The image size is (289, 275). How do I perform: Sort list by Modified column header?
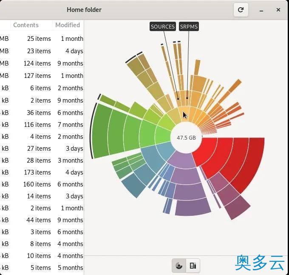[68, 25]
